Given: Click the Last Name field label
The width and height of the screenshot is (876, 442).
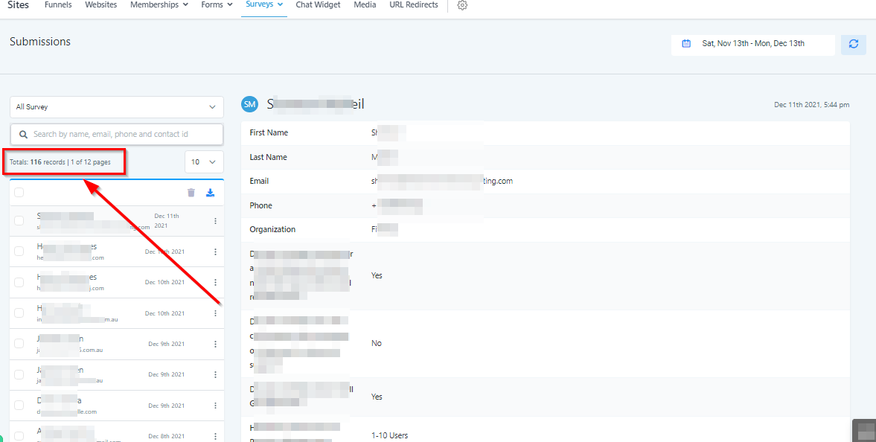Looking at the screenshot, I should (268, 157).
